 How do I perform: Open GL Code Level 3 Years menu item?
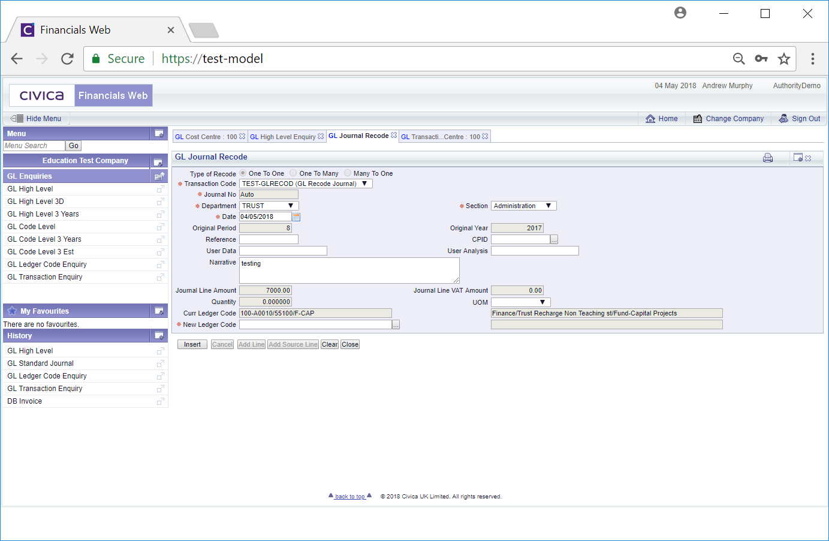click(x=44, y=239)
